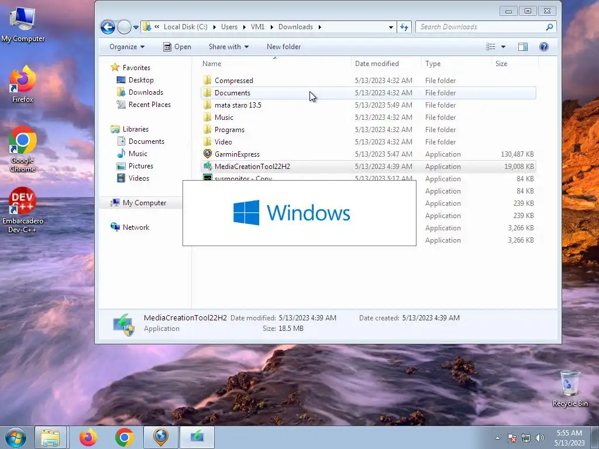Image resolution: width=599 pixels, height=449 pixels.
Task: Sort by Date modified column
Action: (387, 64)
